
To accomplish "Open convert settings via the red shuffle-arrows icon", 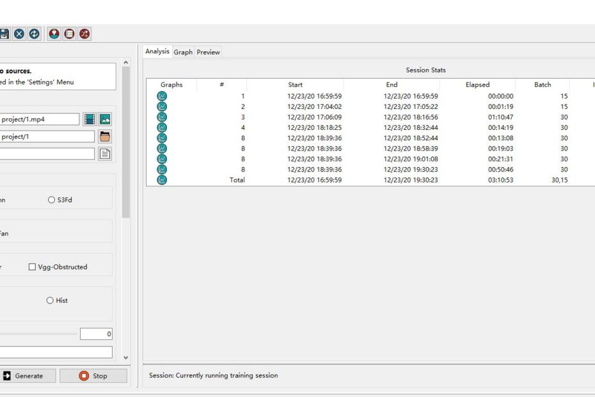I will [x=84, y=34].
